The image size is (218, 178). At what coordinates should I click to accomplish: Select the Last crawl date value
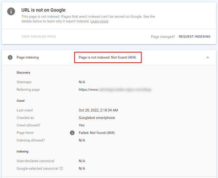(x=98, y=110)
